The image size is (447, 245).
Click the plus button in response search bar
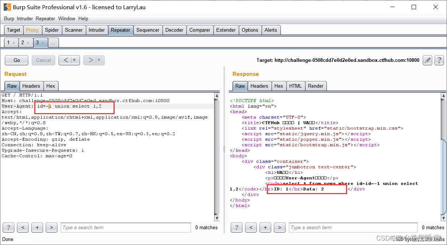pos(265,227)
